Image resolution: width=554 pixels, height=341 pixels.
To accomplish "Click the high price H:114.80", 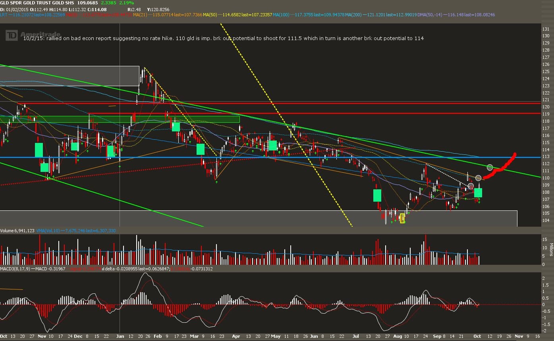I will tap(59, 9).
